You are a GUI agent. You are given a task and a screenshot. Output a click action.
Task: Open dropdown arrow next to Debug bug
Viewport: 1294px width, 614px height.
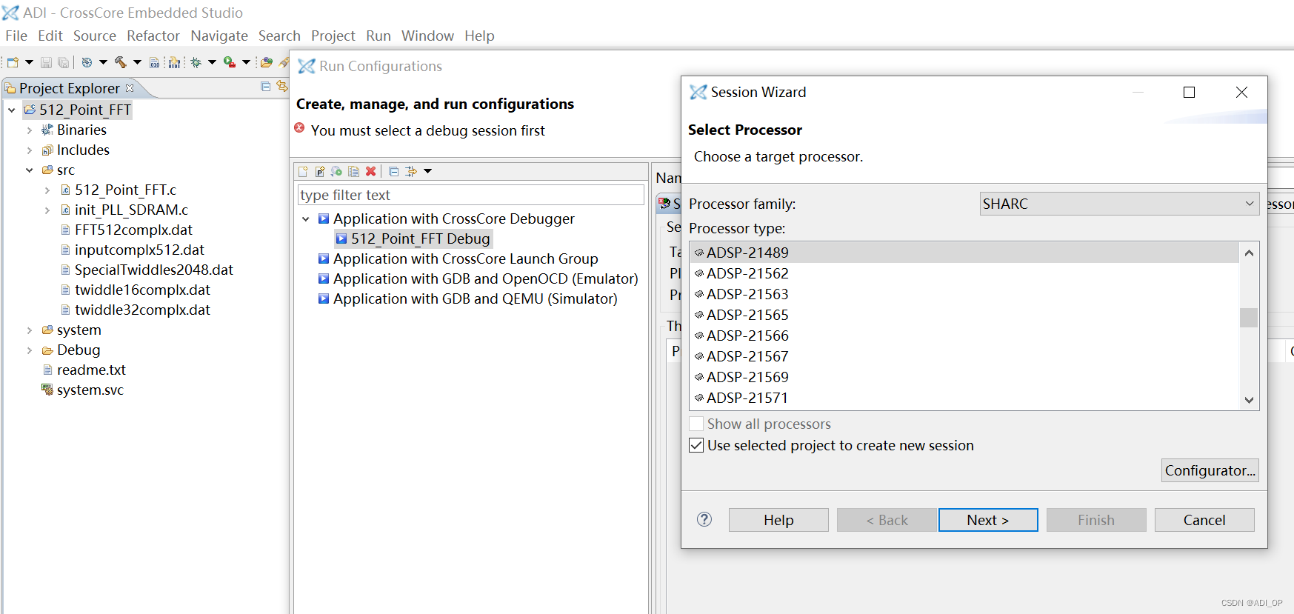[212, 63]
